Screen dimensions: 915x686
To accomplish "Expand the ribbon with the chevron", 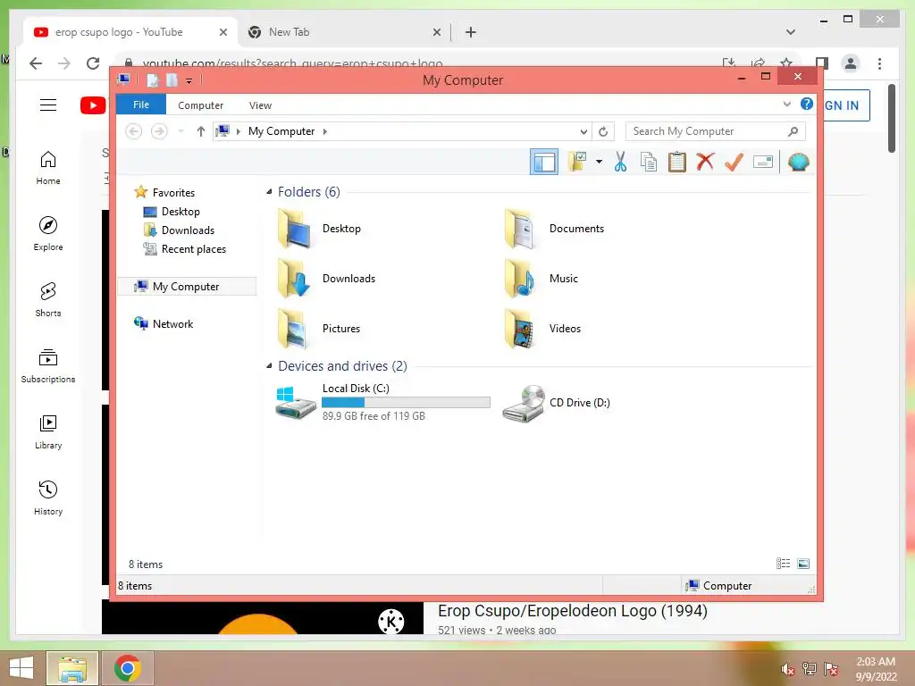I will click(x=786, y=104).
